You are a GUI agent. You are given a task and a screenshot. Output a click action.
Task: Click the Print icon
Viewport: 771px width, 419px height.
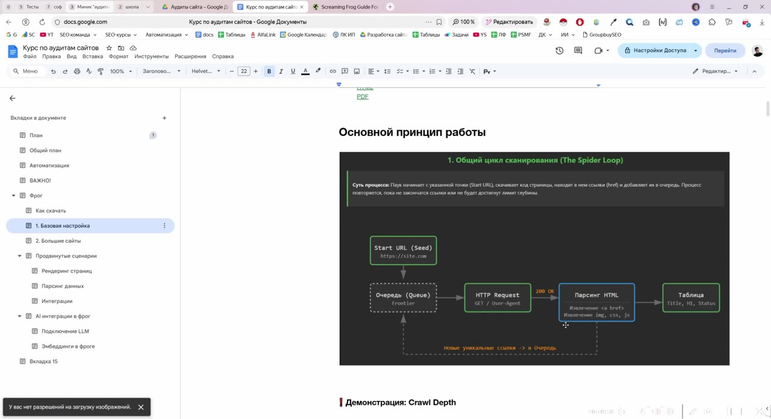point(77,71)
